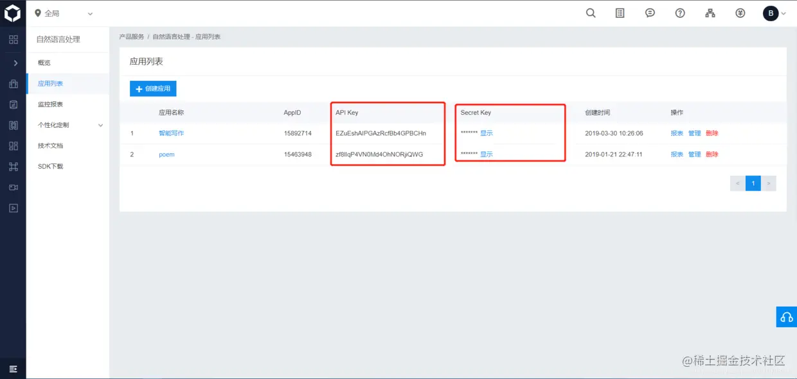Viewport: 797px width, 379px height.
Task: Click the four-squares grid icon atop the dark sidebar
Action: point(13,40)
